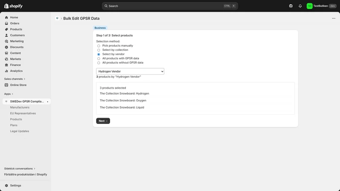Expand the Sales channels section
340x191 pixels.
pyautogui.click(x=14, y=79)
